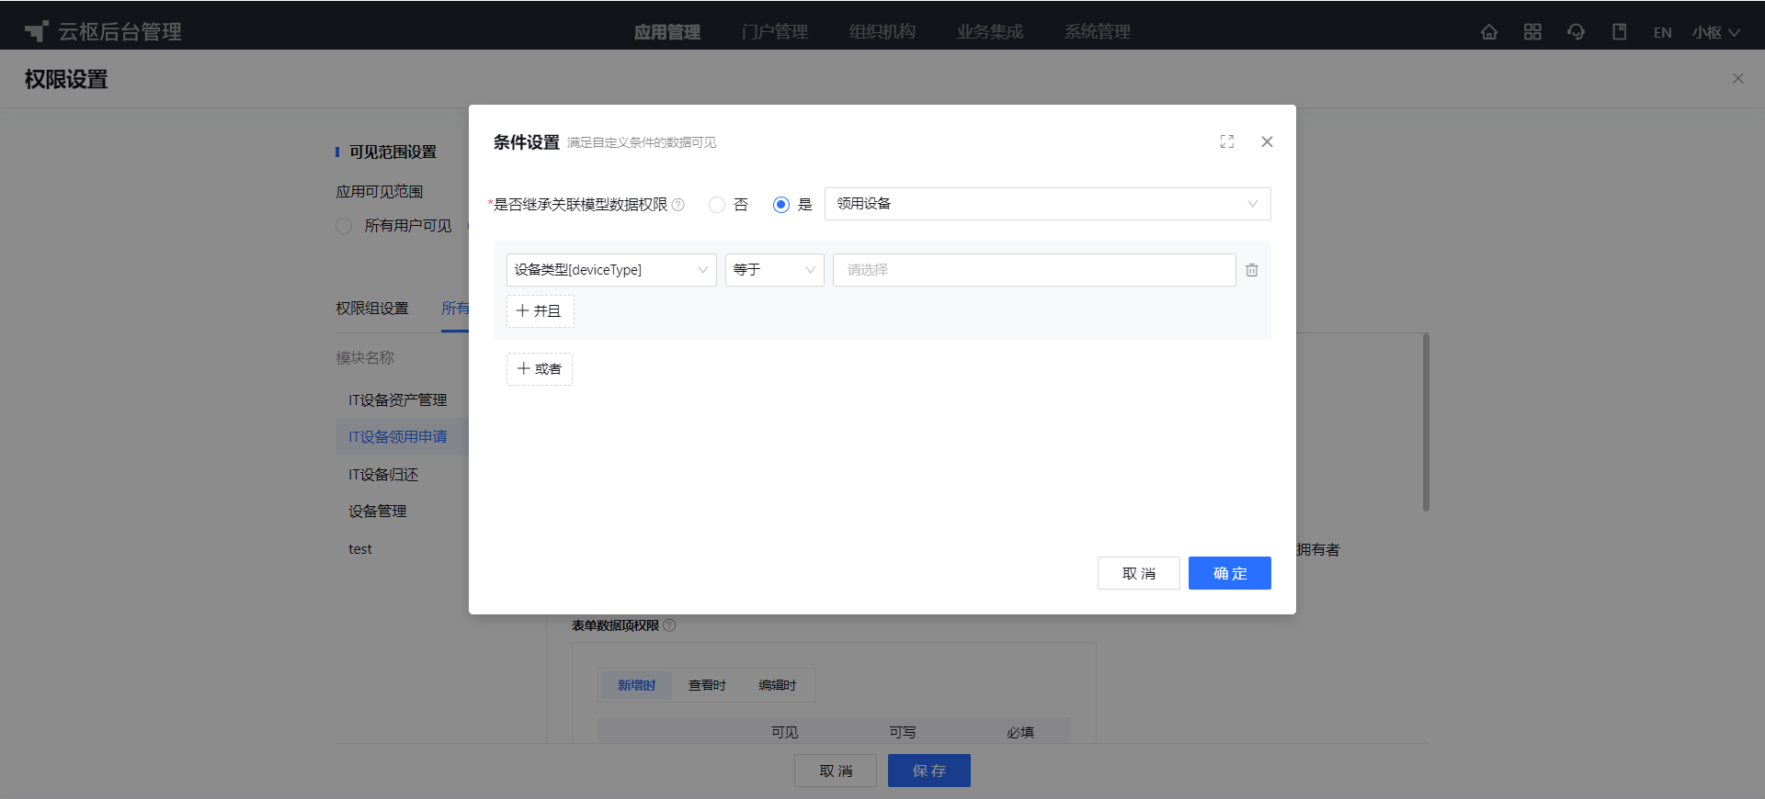Click the 可写 column header
Screen dimensions: 1765x799
click(x=903, y=732)
